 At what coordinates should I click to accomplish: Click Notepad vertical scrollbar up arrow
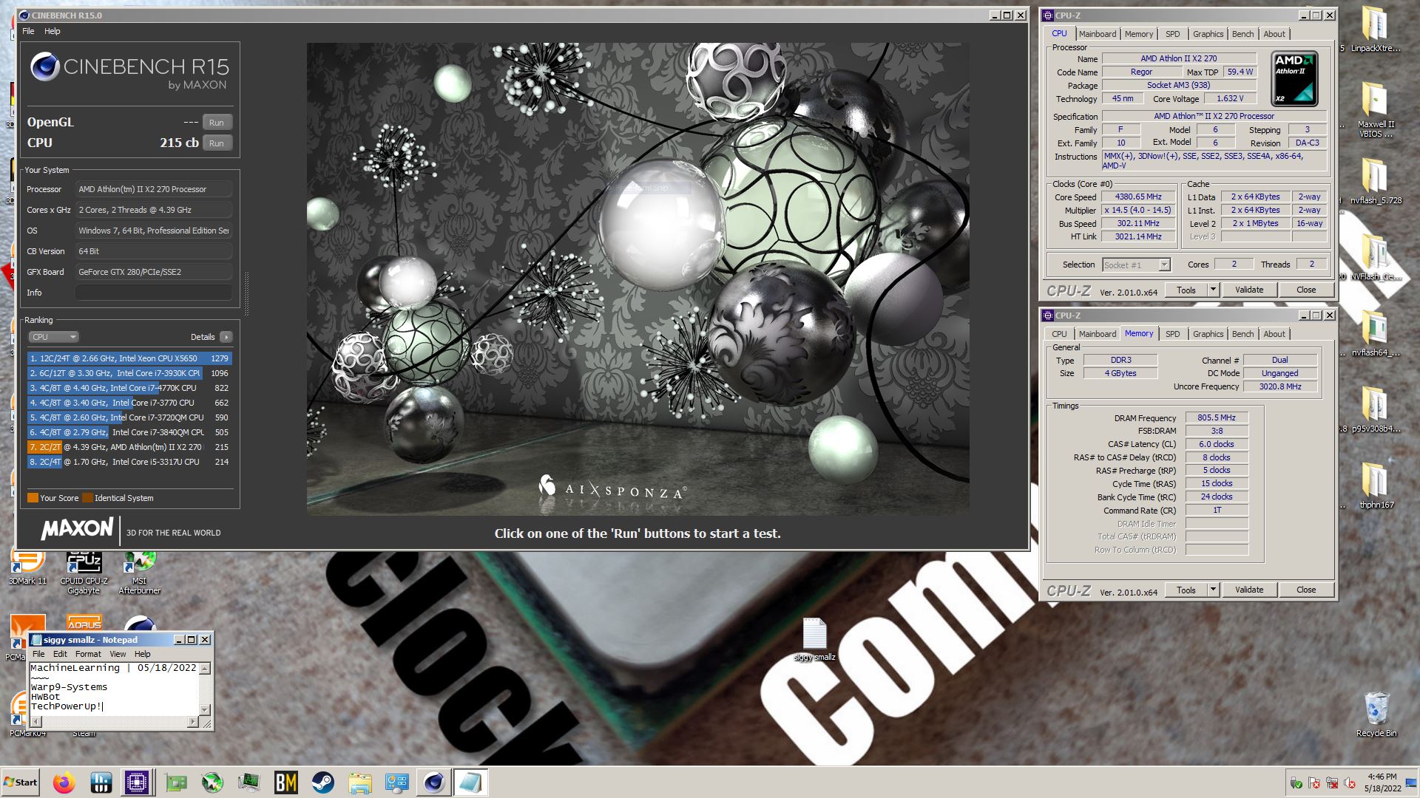click(x=205, y=669)
